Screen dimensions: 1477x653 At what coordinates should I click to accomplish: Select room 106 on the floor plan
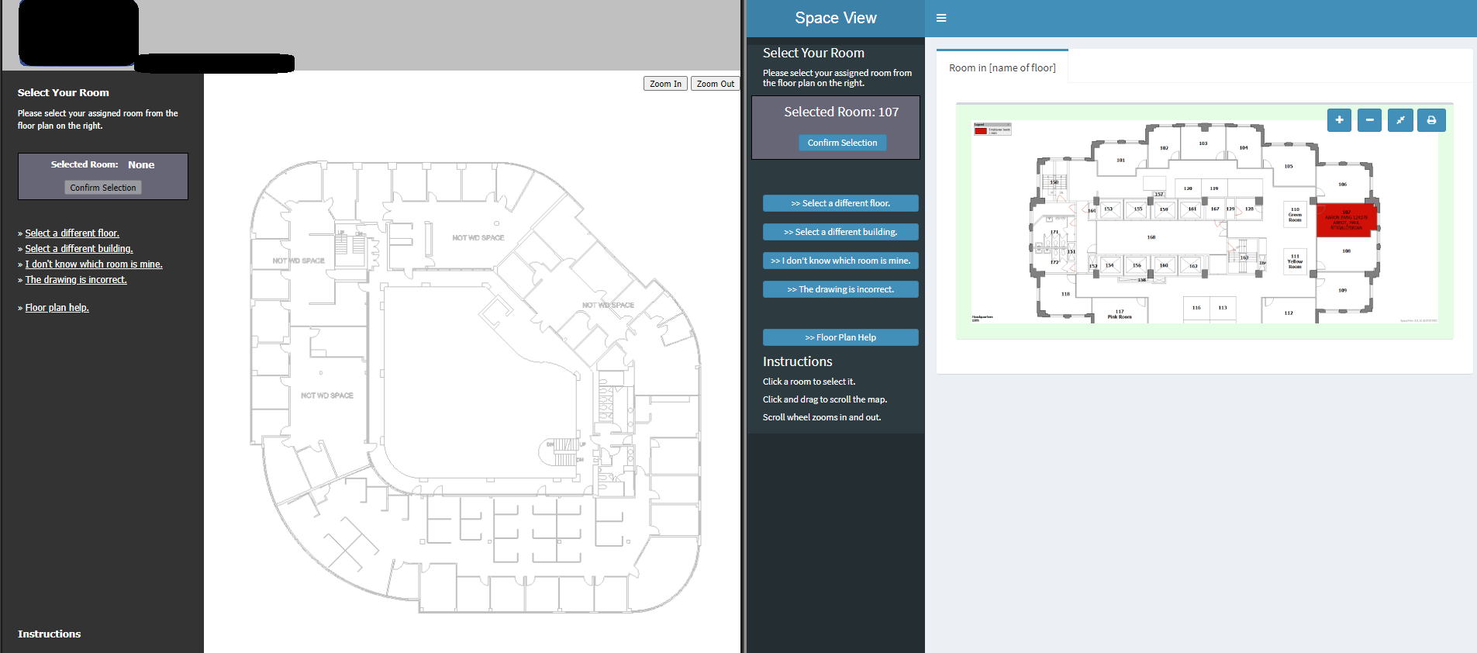(1343, 185)
